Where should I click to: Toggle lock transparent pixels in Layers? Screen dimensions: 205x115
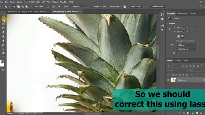tap(173, 75)
